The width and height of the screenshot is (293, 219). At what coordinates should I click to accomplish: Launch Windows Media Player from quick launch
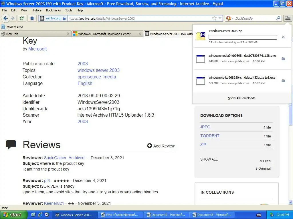47,215
